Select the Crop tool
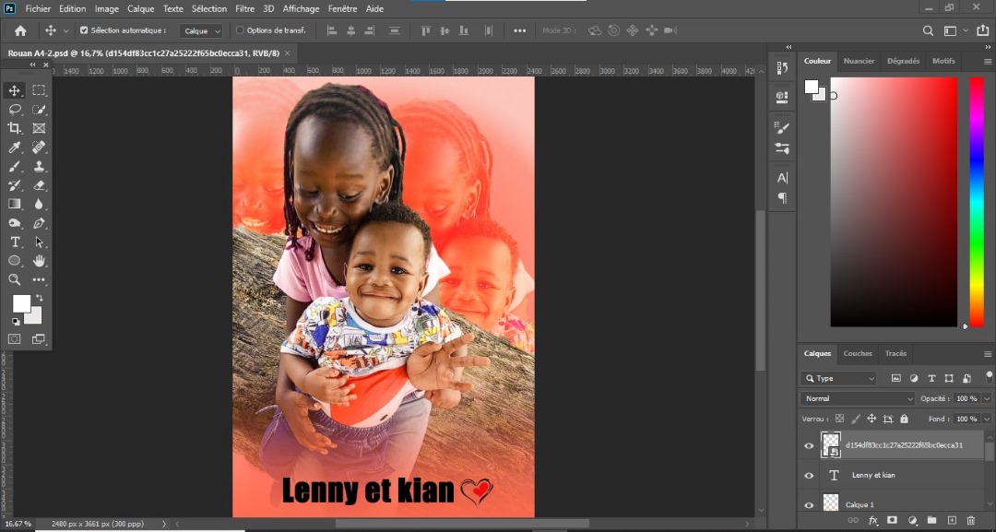This screenshot has height=532, width=996. [15, 128]
